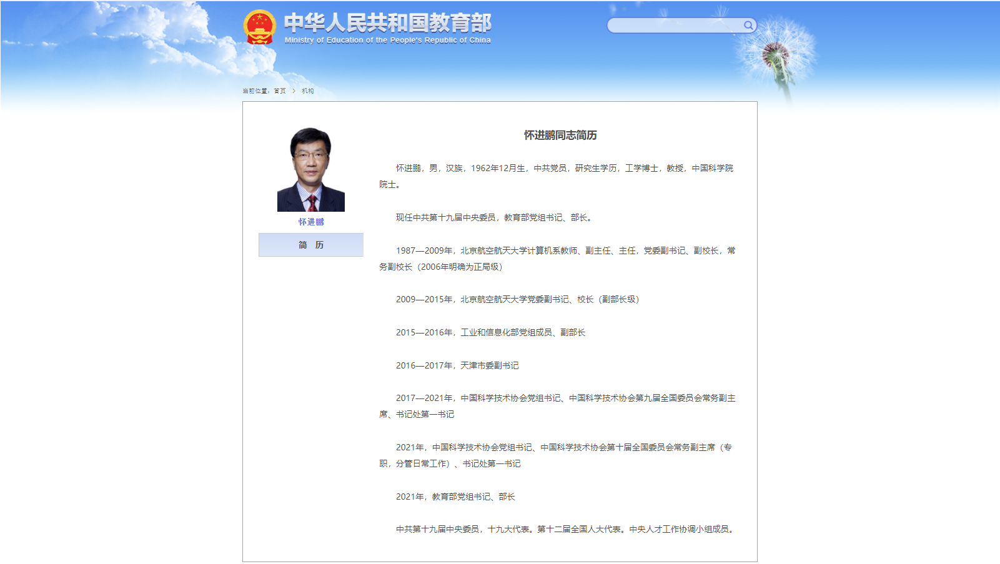Click the portrait photo of 怀进鹏
The width and height of the screenshot is (1000, 564).
(311, 169)
